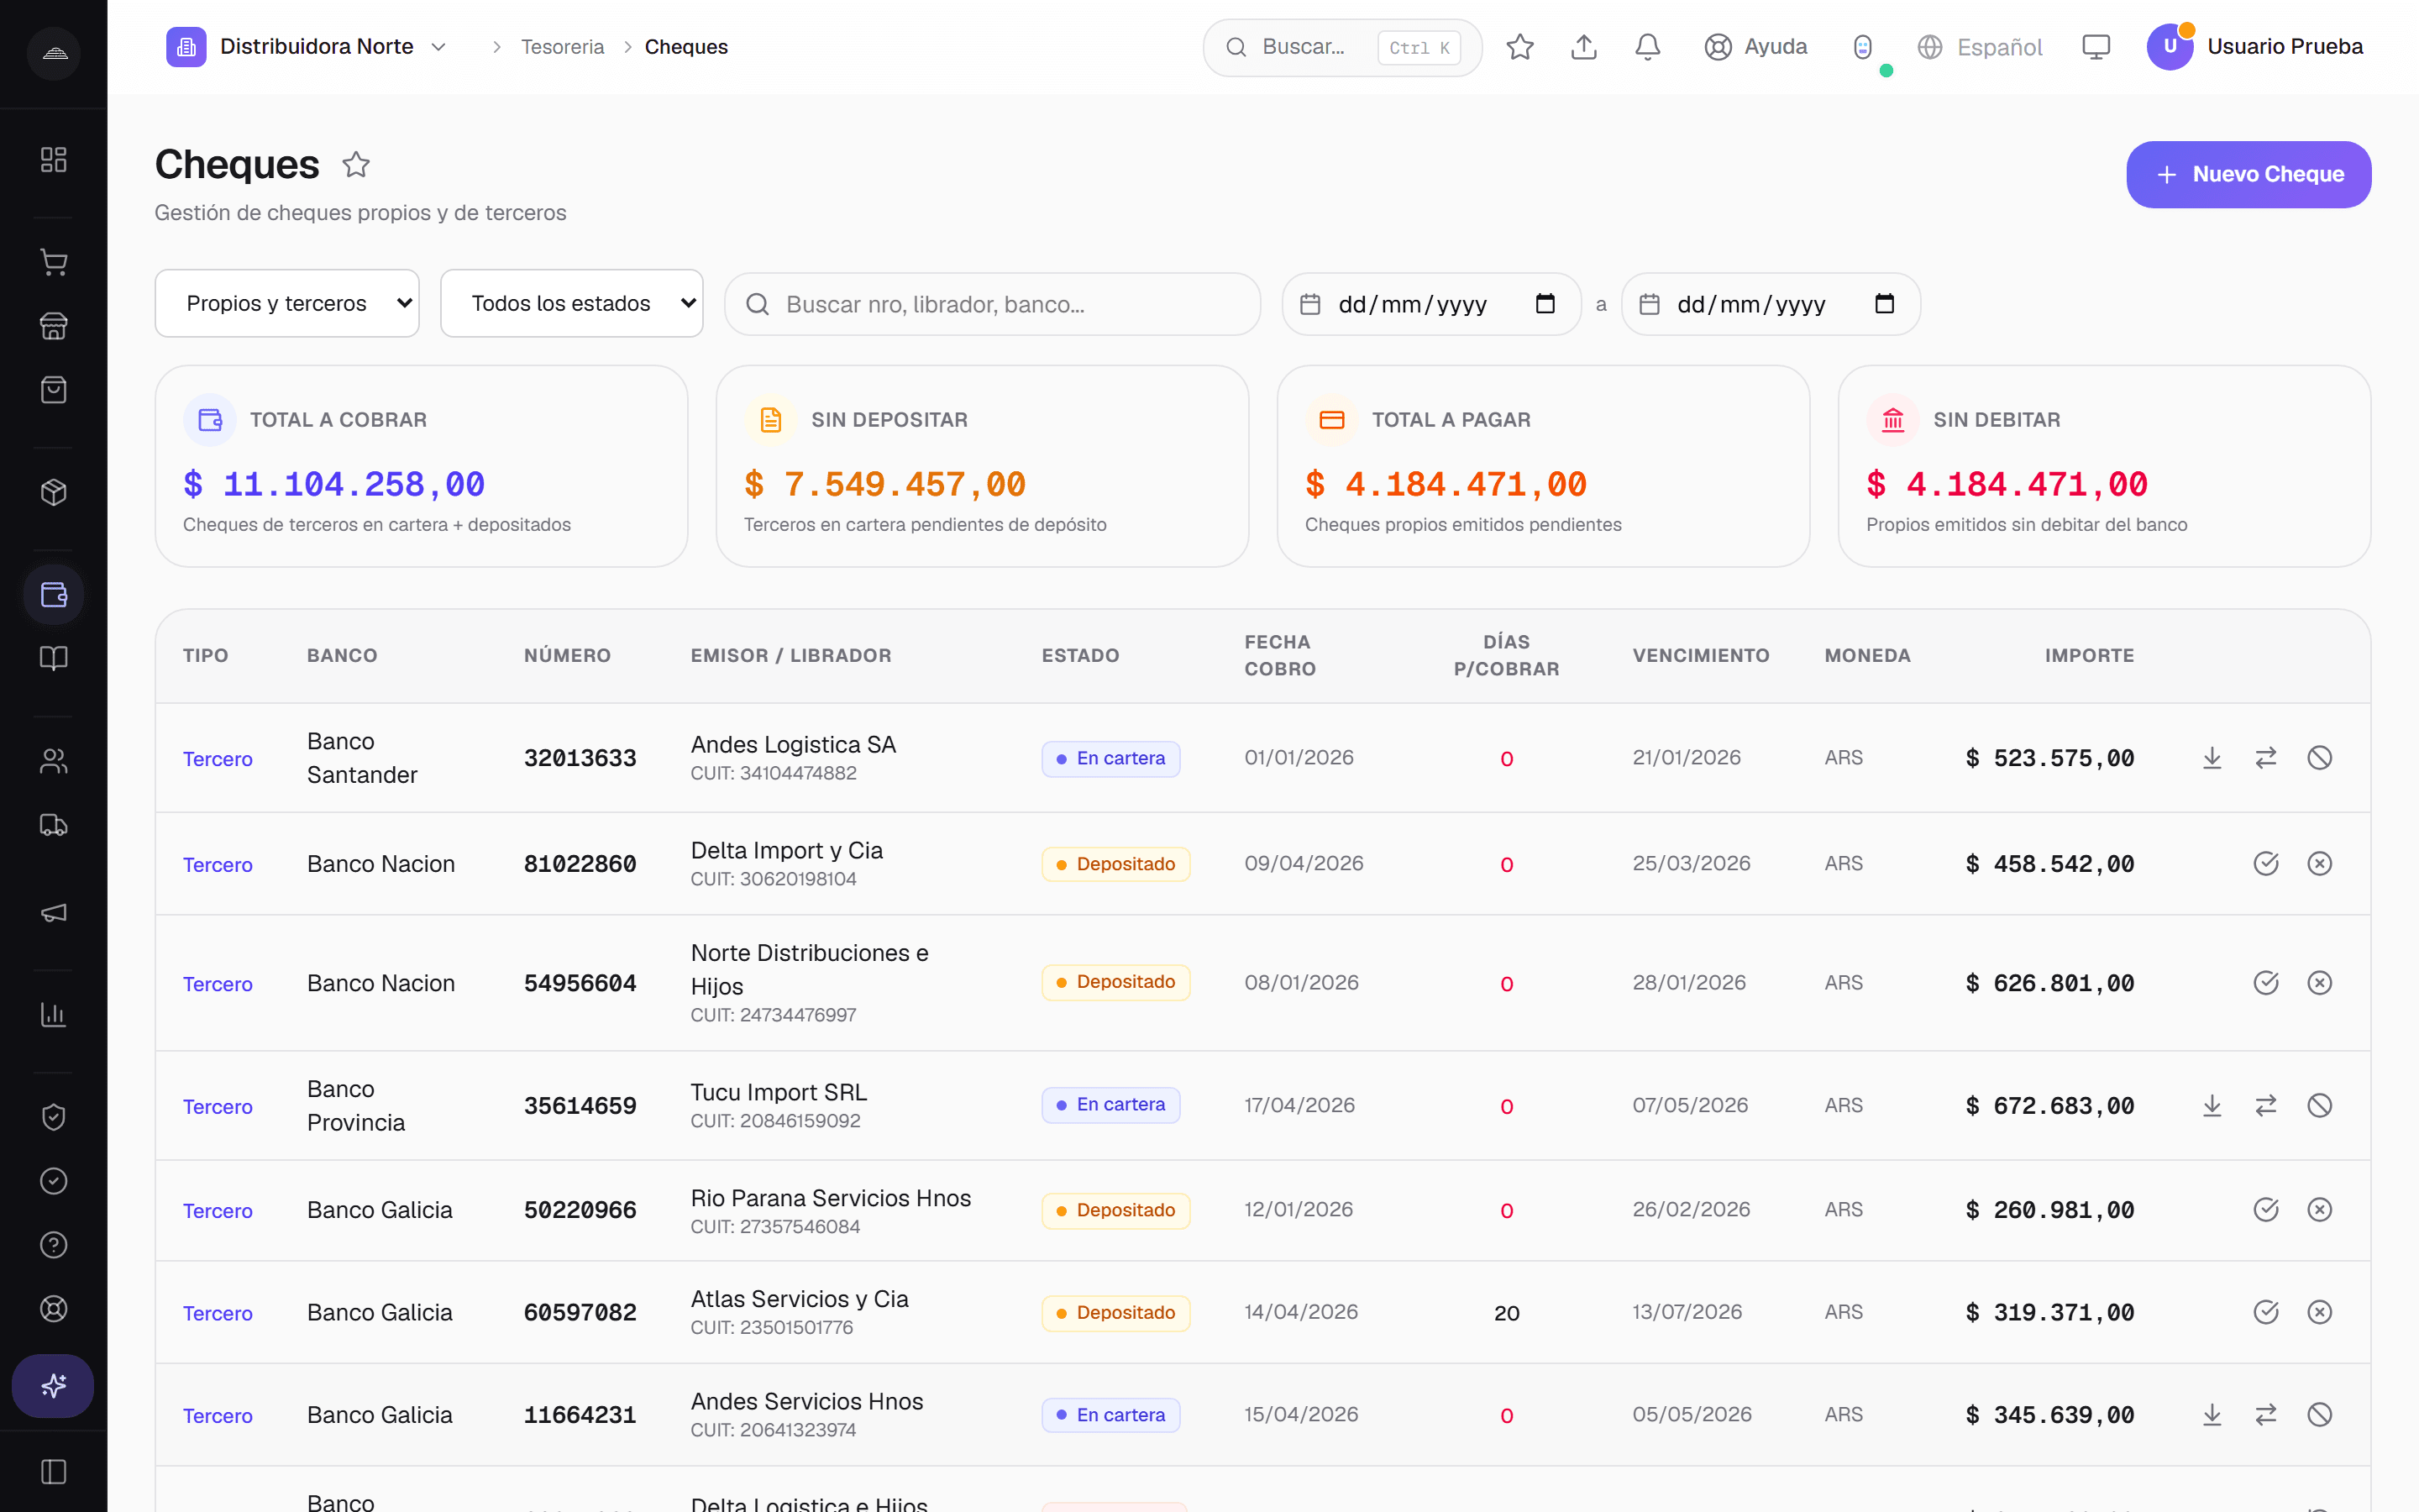The height and width of the screenshot is (1512, 2419).
Task: Expand the Todos los estados dropdown
Action: [x=572, y=303]
